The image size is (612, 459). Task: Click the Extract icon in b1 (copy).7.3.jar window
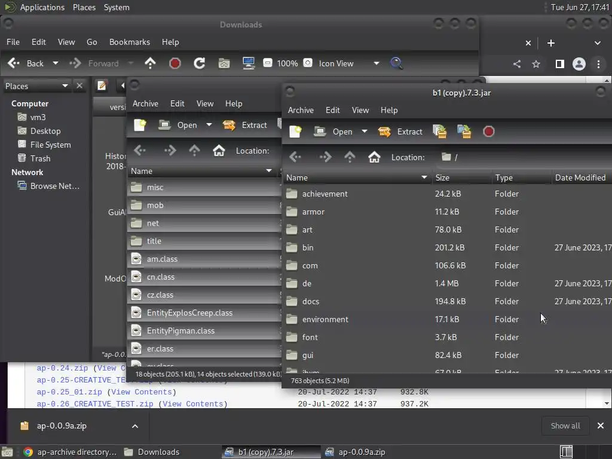click(384, 131)
